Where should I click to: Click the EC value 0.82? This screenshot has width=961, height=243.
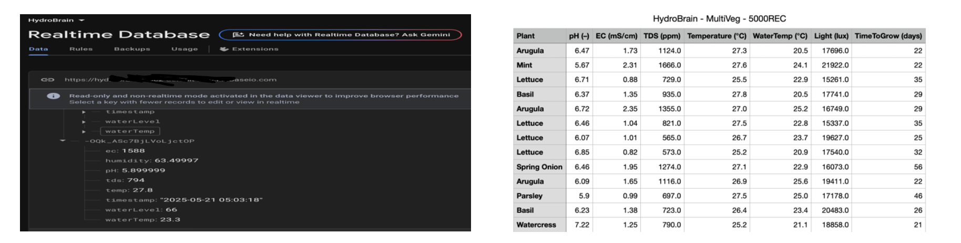click(x=630, y=152)
